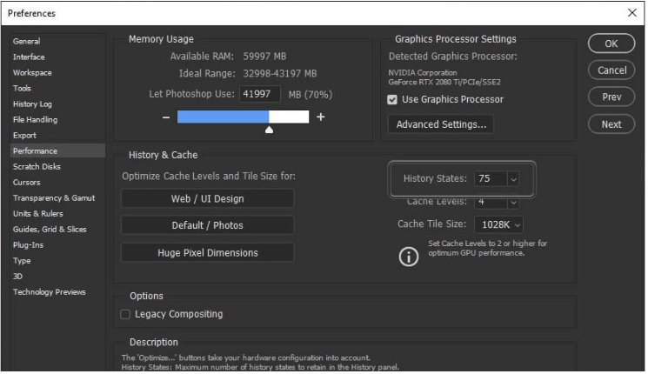Open the Export preferences category

pos(25,136)
